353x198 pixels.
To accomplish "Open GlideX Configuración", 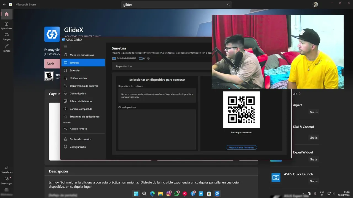I will click(x=83, y=147).
